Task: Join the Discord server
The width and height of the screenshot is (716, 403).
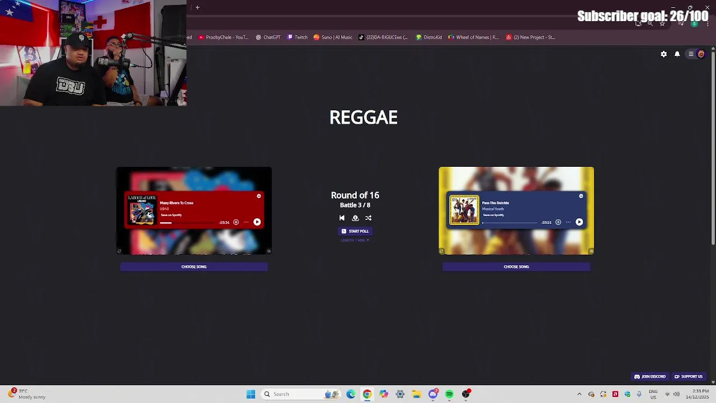Action: [650, 377]
